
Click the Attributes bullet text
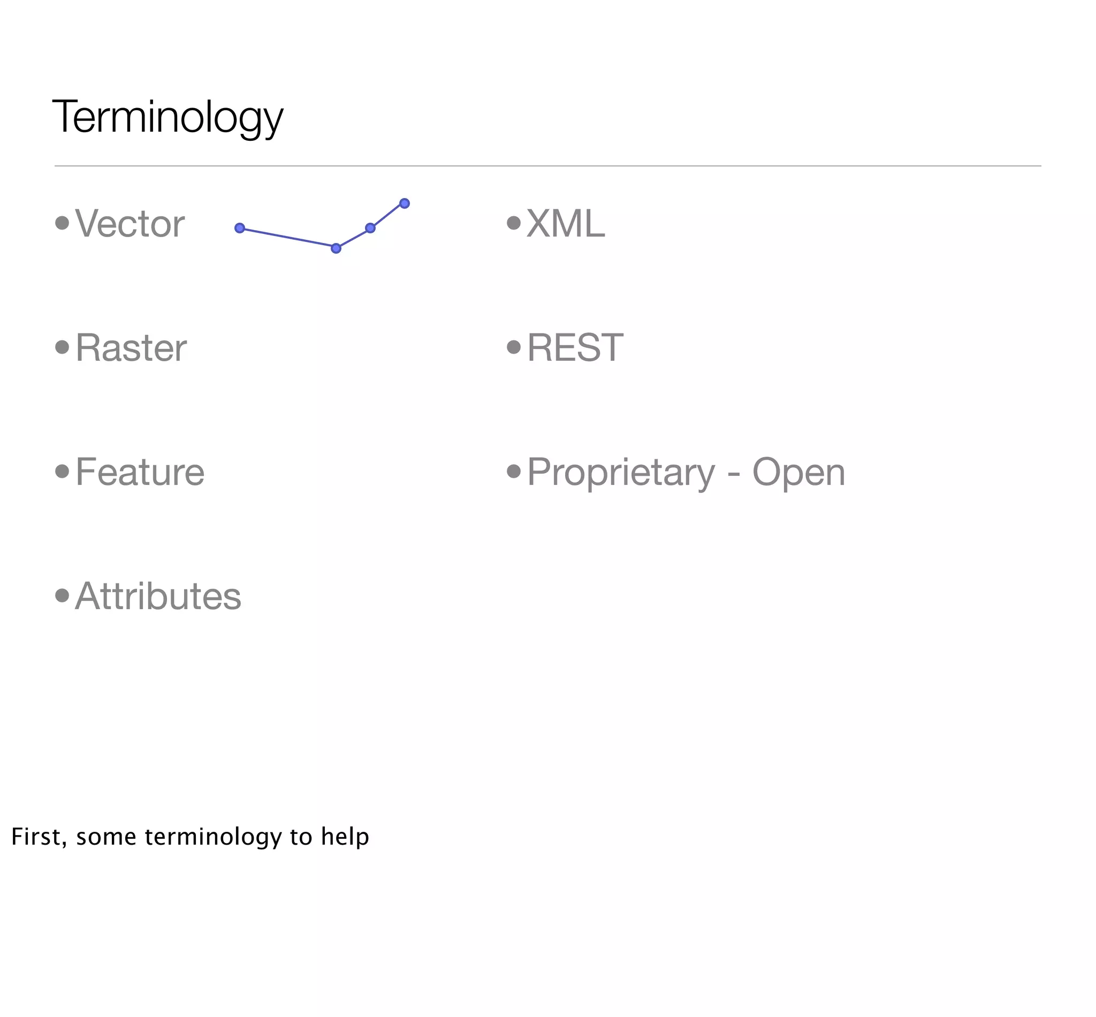[x=158, y=596]
